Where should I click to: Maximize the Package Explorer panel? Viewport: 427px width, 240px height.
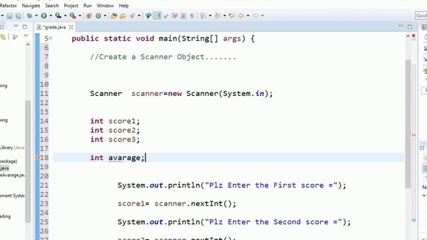click(25, 27)
